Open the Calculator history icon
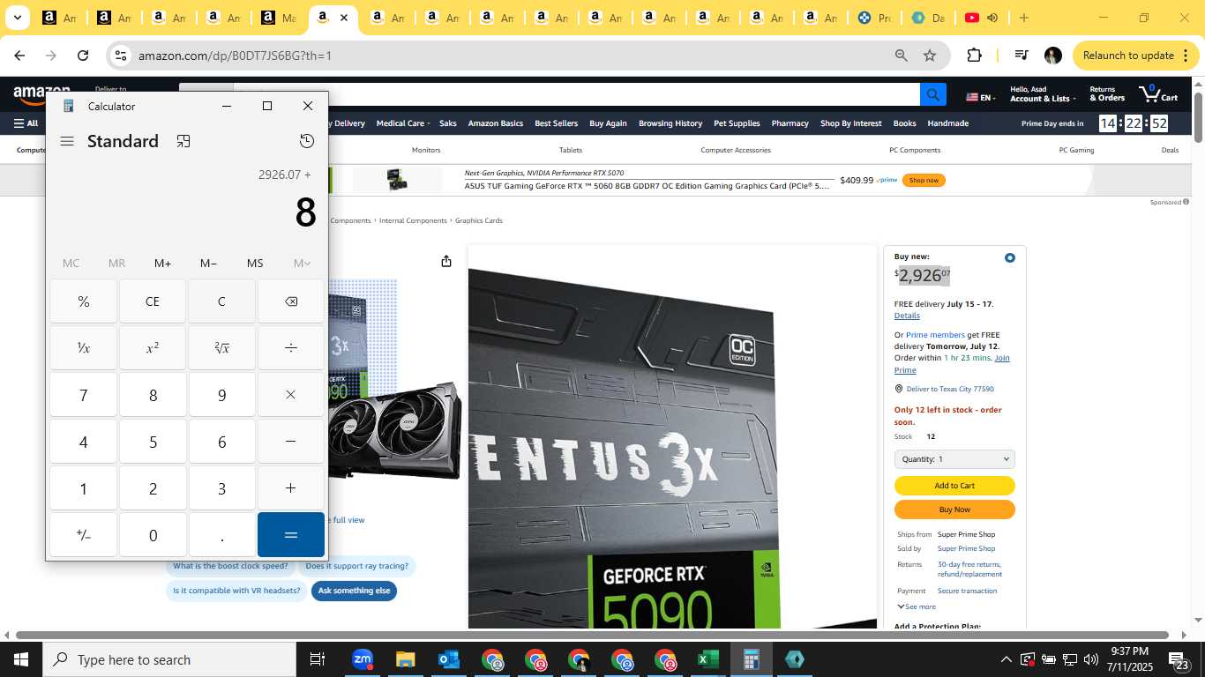 [306, 141]
